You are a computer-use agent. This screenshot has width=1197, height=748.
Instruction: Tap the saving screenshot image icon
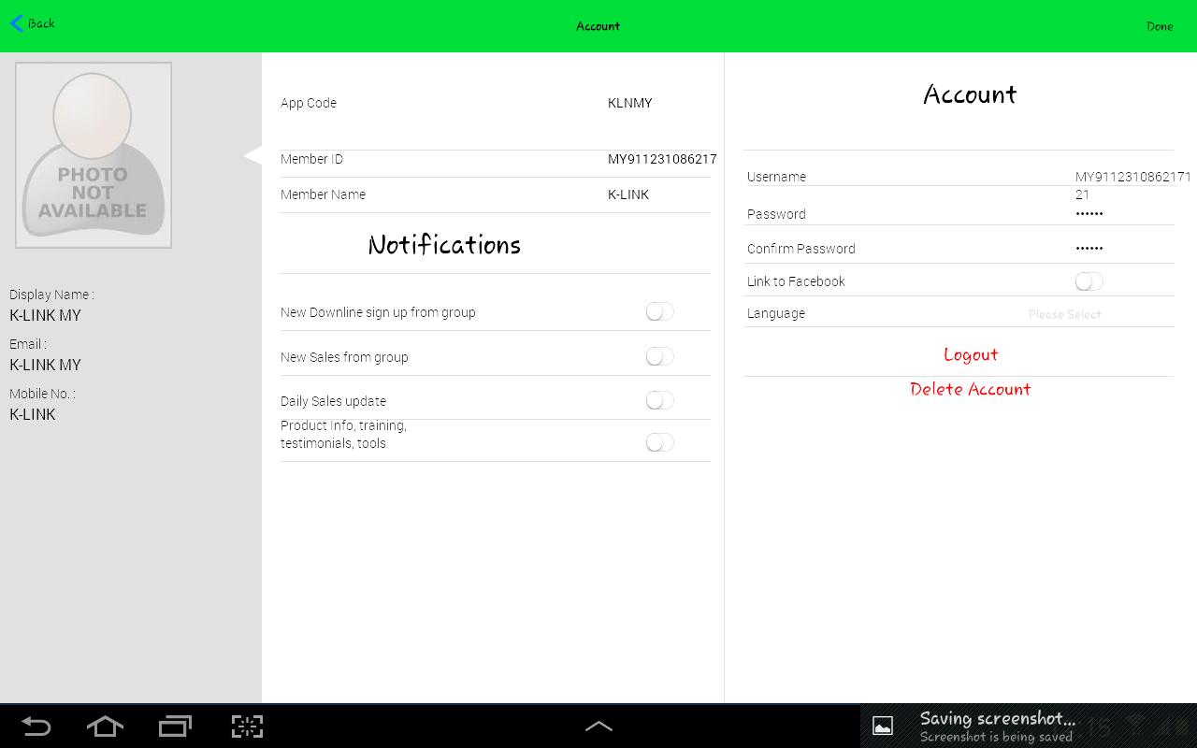pyautogui.click(x=883, y=726)
